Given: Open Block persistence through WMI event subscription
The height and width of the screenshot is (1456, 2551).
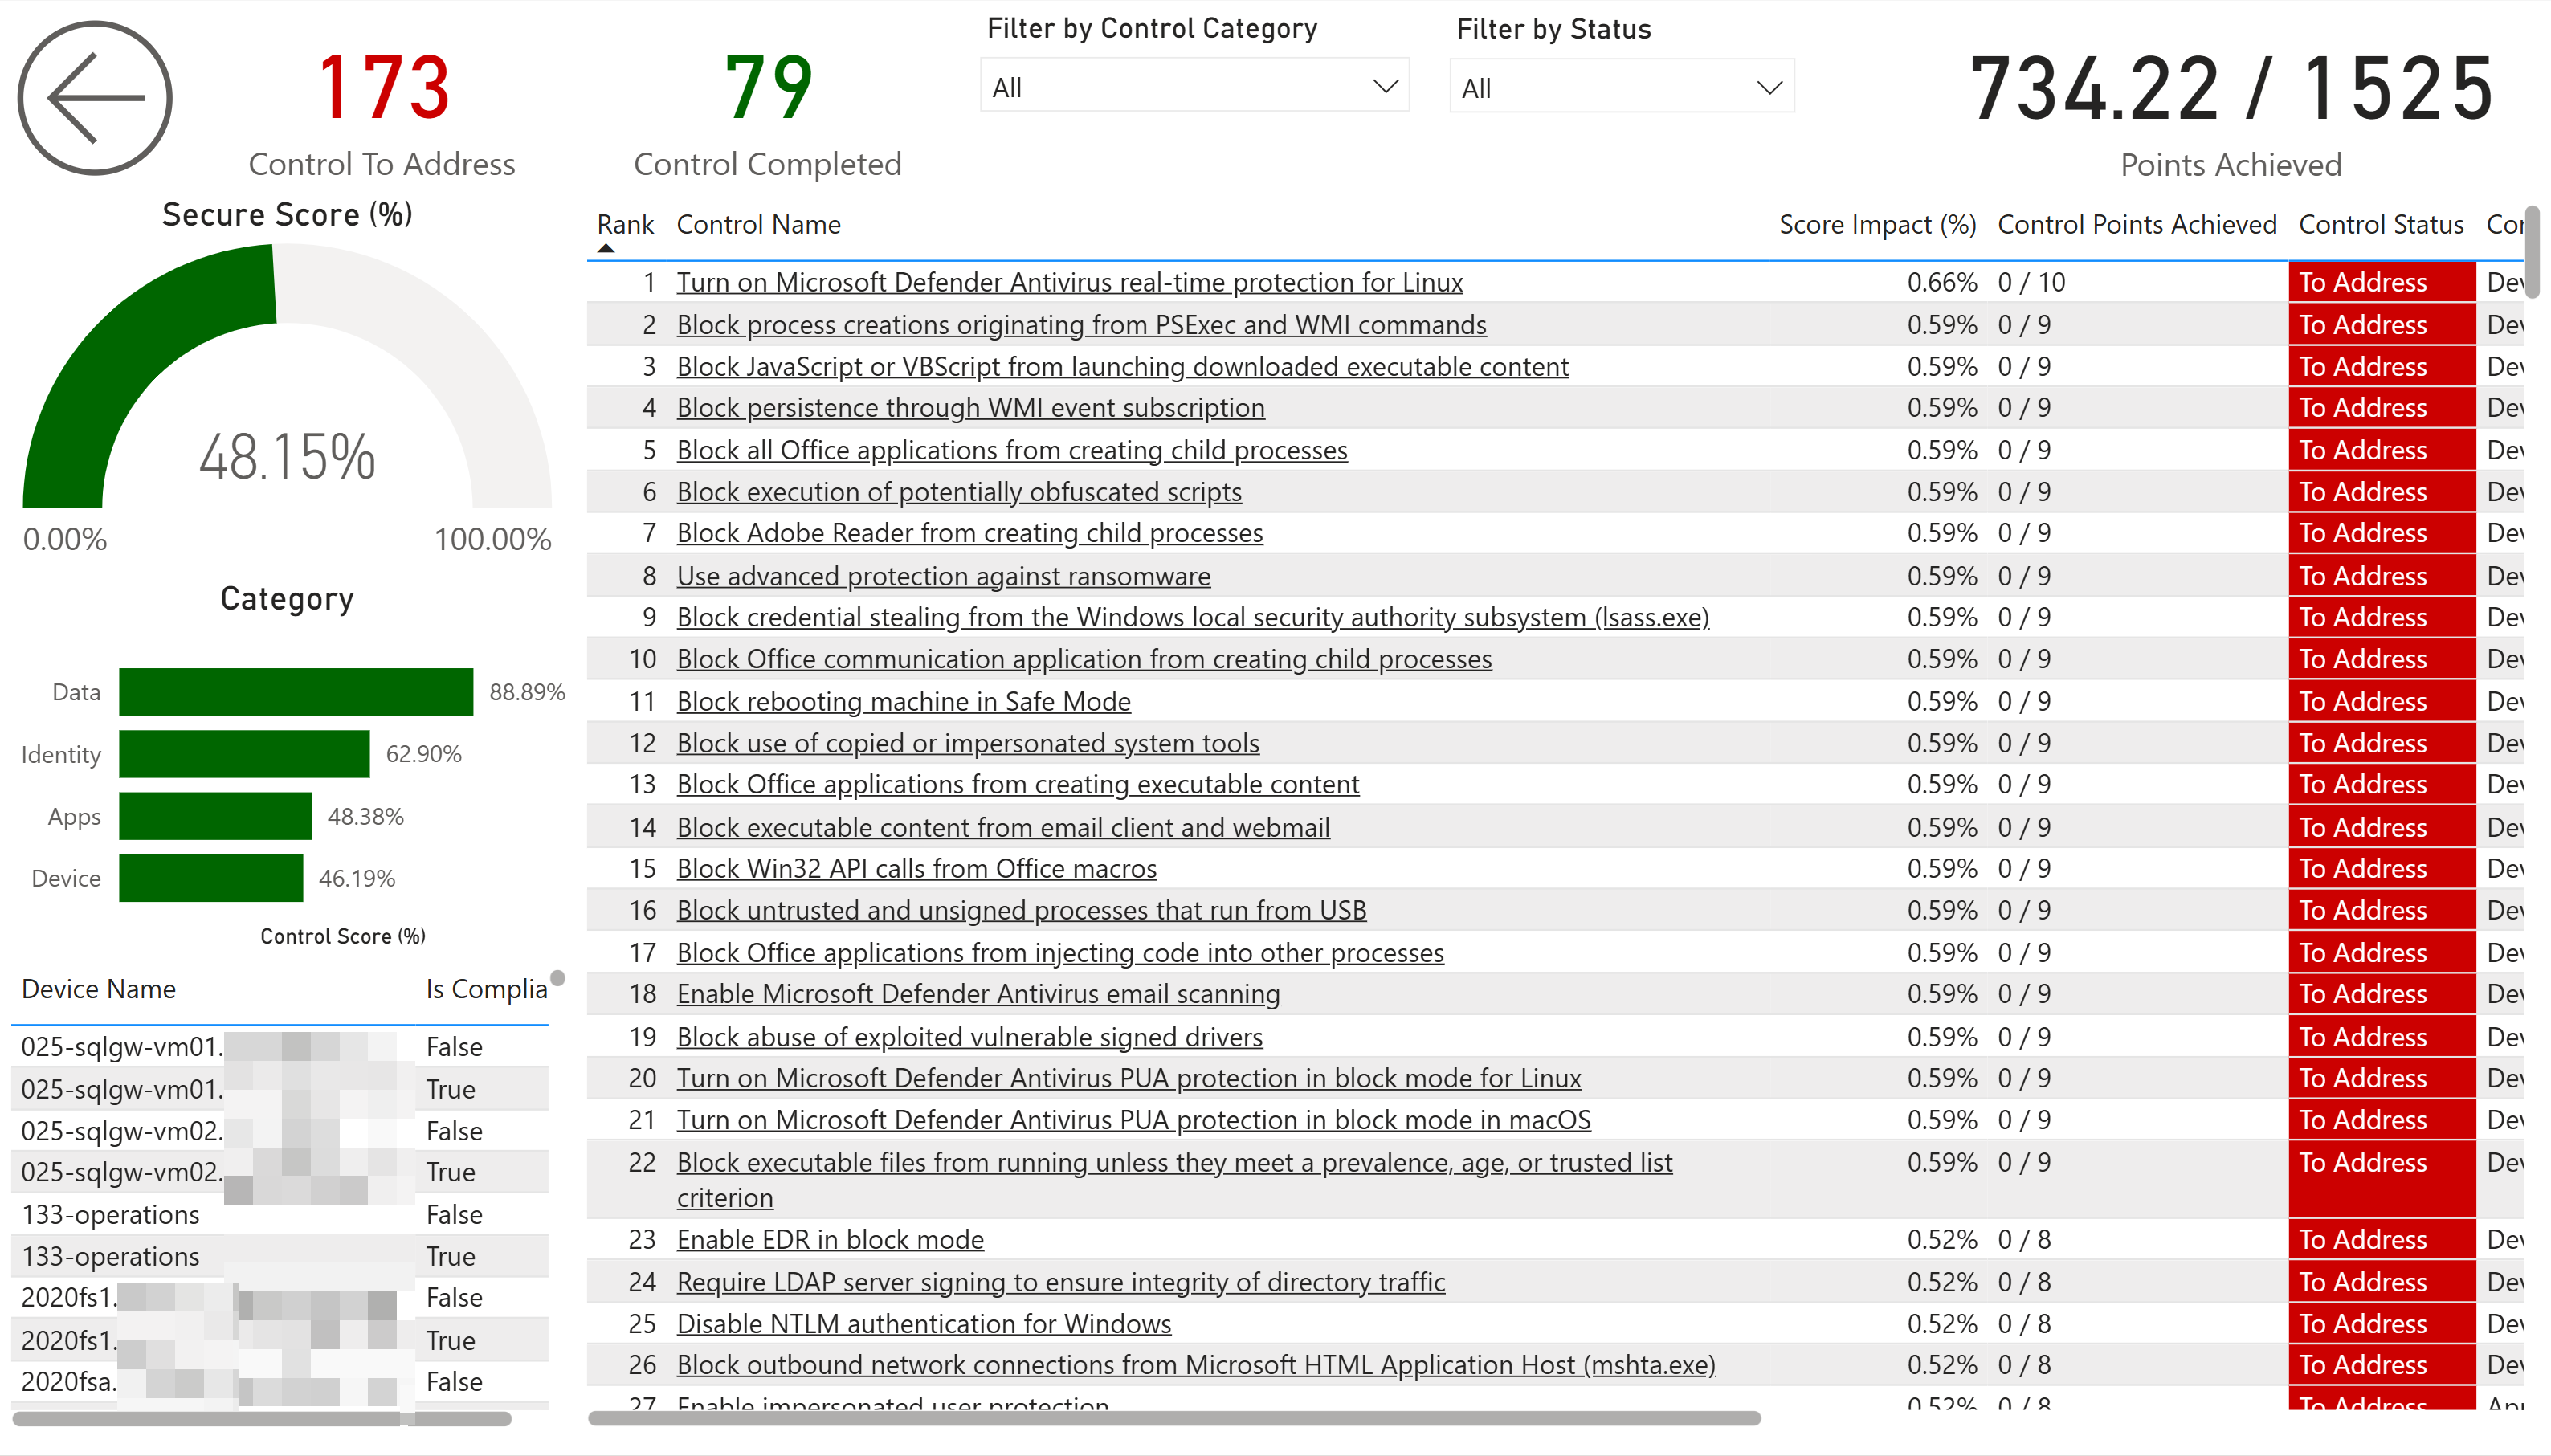Looking at the screenshot, I should point(970,408).
